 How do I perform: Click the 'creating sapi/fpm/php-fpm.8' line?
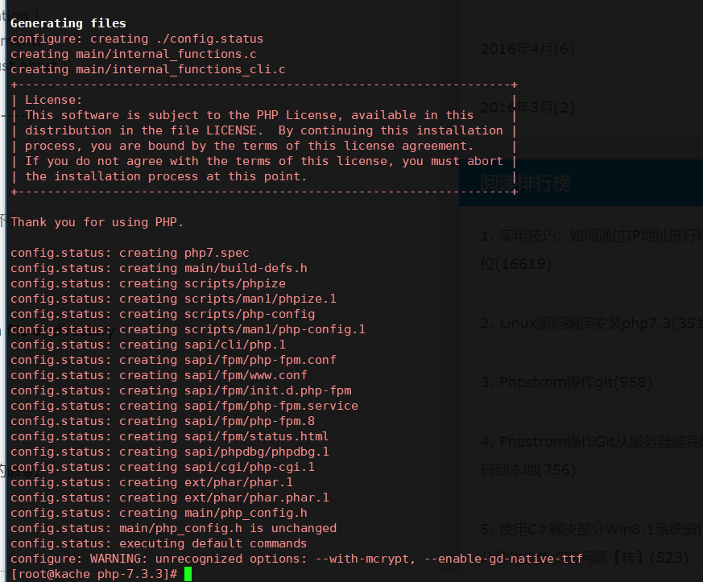tap(163, 421)
